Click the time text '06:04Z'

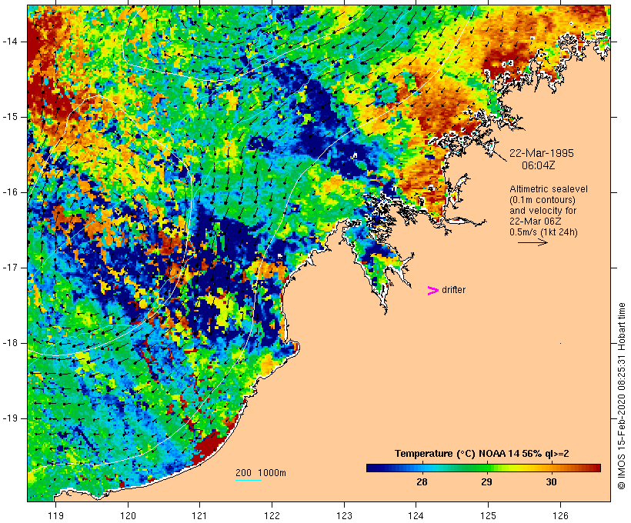pyautogui.click(x=538, y=165)
